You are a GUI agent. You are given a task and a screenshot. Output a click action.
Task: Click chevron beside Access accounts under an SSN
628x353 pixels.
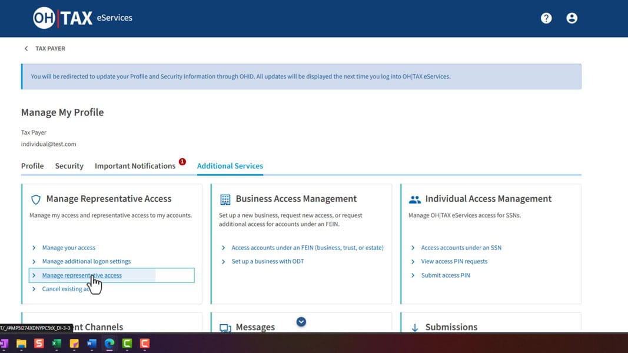(413, 248)
